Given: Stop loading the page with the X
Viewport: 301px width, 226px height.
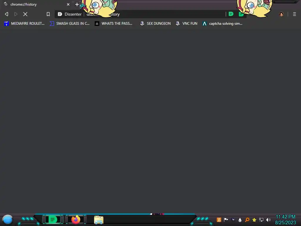Looking at the screenshot, I should (25, 14).
